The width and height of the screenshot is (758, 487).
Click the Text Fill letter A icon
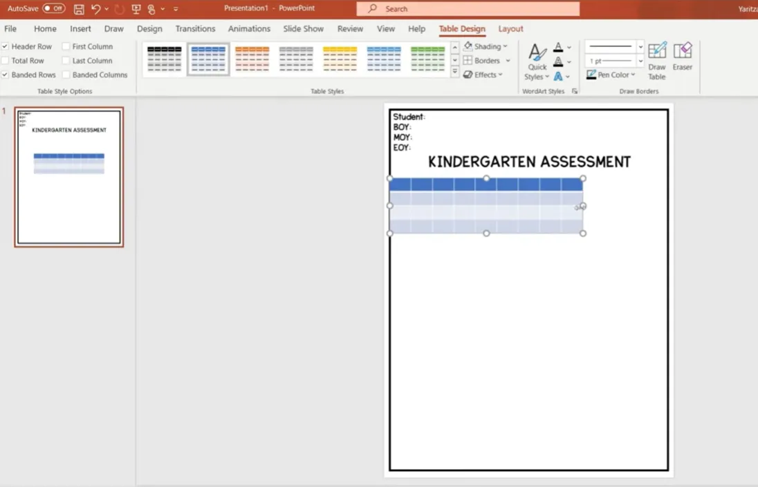tap(559, 47)
